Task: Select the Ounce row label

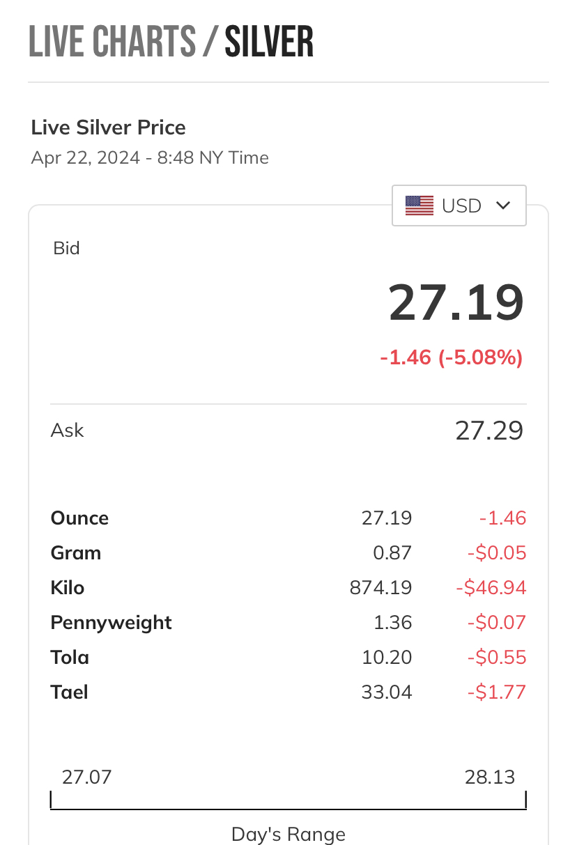Action: (79, 518)
